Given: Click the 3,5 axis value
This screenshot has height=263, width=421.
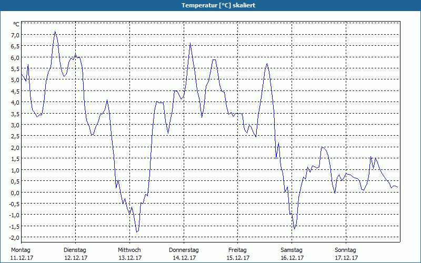Looking at the screenshot, I should tap(15, 114).
